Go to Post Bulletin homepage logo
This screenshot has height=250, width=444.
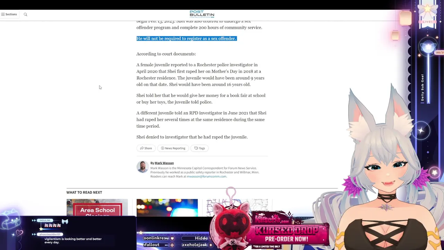point(202,14)
